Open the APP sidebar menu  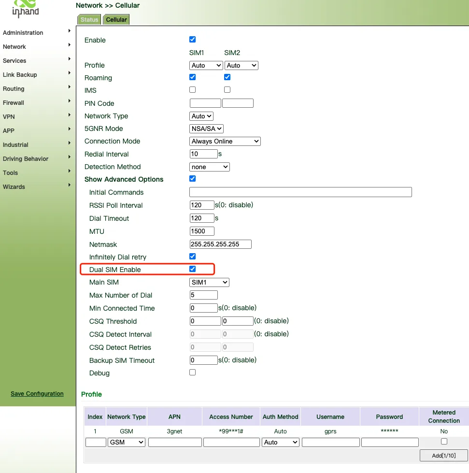[x=8, y=130]
